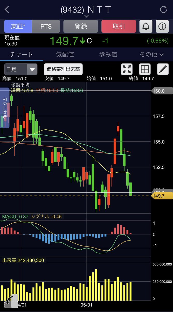173x312 pixels.
Task: Open price alert bell icon
Action: click(146, 26)
